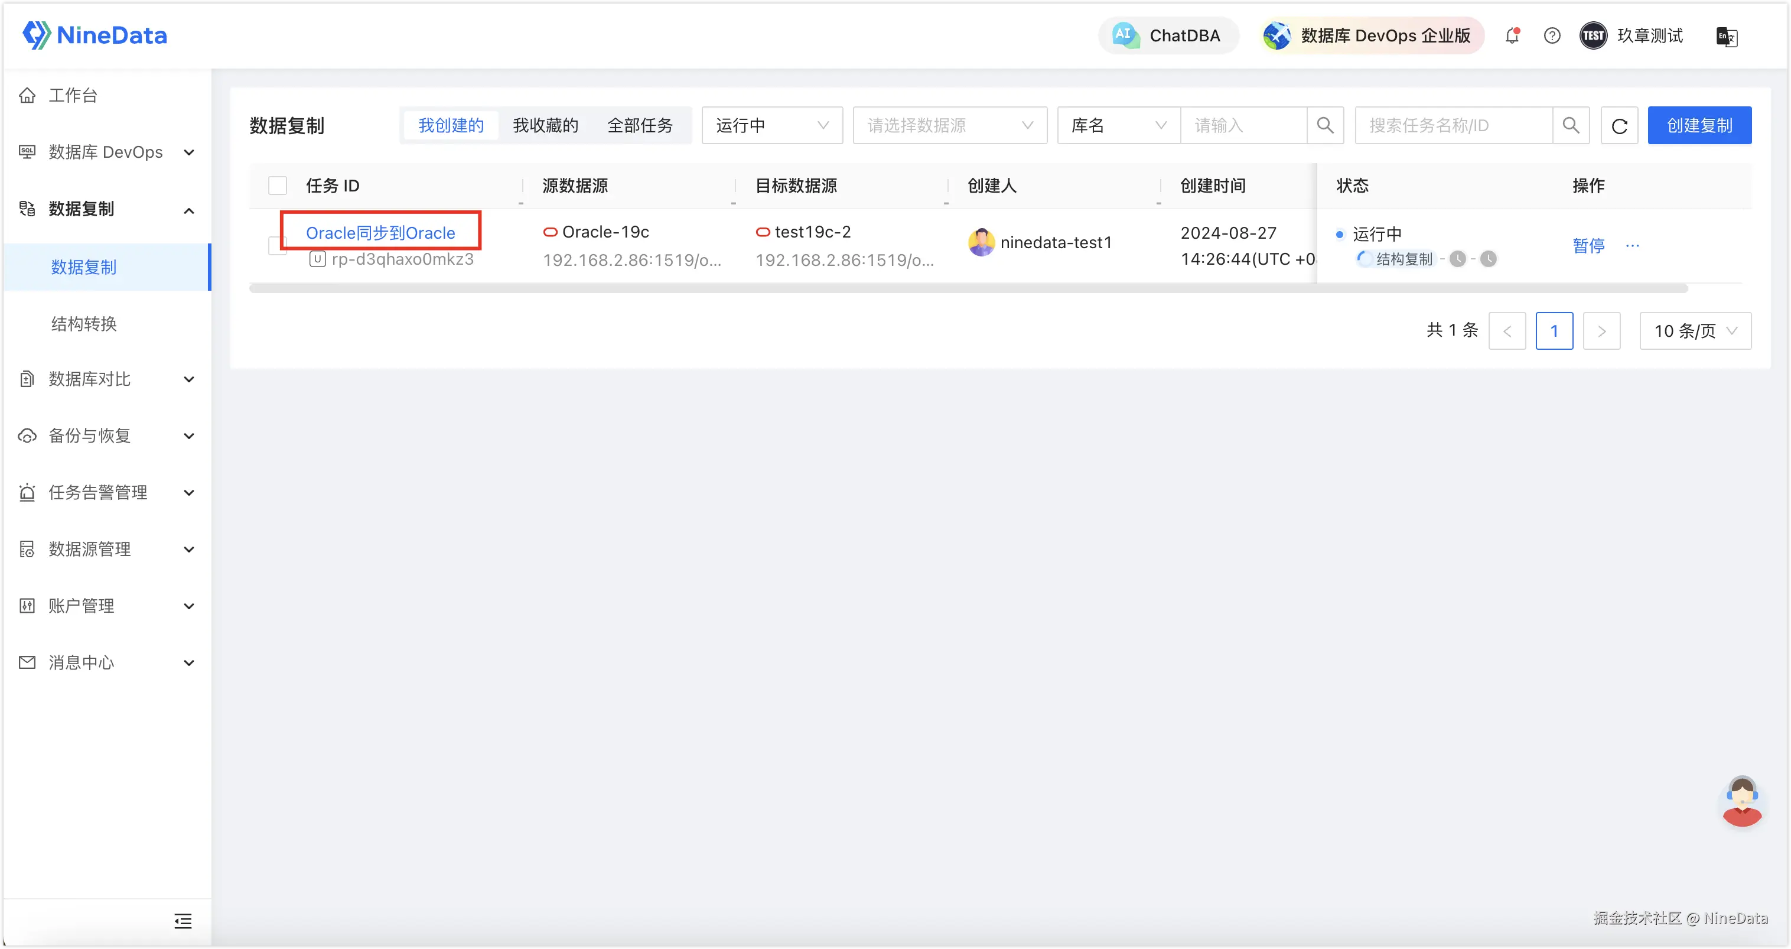The height and width of the screenshot is (949, 1791).
Task: Click the refresh task list icon
Action: [x=1619, y=126]
